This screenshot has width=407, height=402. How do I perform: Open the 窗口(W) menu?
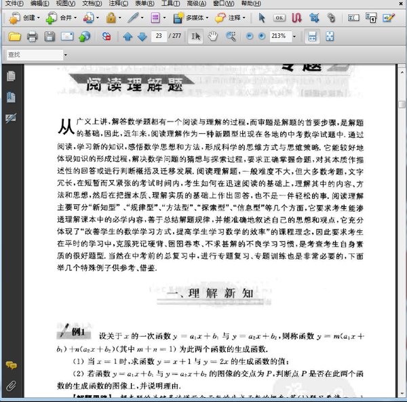pos(223,3)
